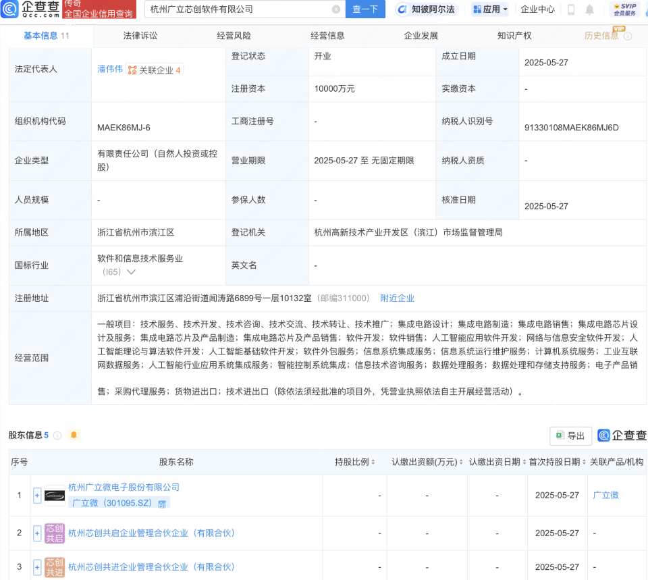The height and width of the screenshot is (580, 648).
Task: Click 2025-05-27 至 无固定期限 value
Action: tap(364, 161)
